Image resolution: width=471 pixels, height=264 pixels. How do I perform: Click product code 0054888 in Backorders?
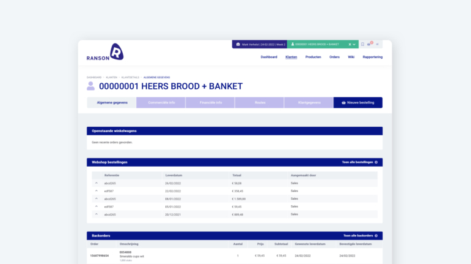[x=125, y=252]
